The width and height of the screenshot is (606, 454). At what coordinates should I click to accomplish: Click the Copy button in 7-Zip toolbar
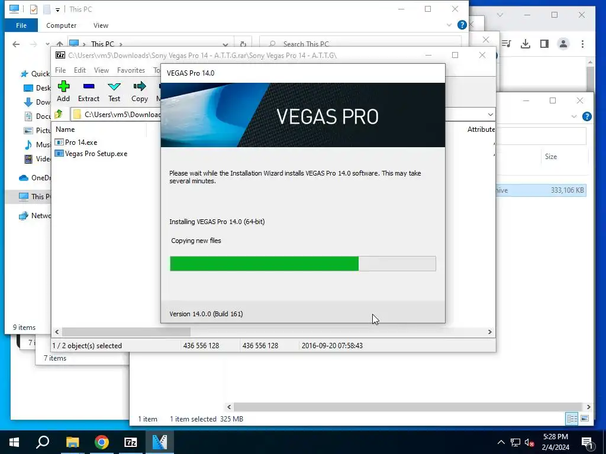[140, 92]
